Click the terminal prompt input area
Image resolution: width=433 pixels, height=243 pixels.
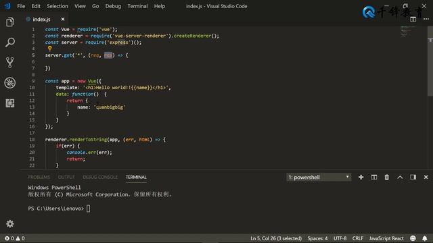click(x=88, y=209)
